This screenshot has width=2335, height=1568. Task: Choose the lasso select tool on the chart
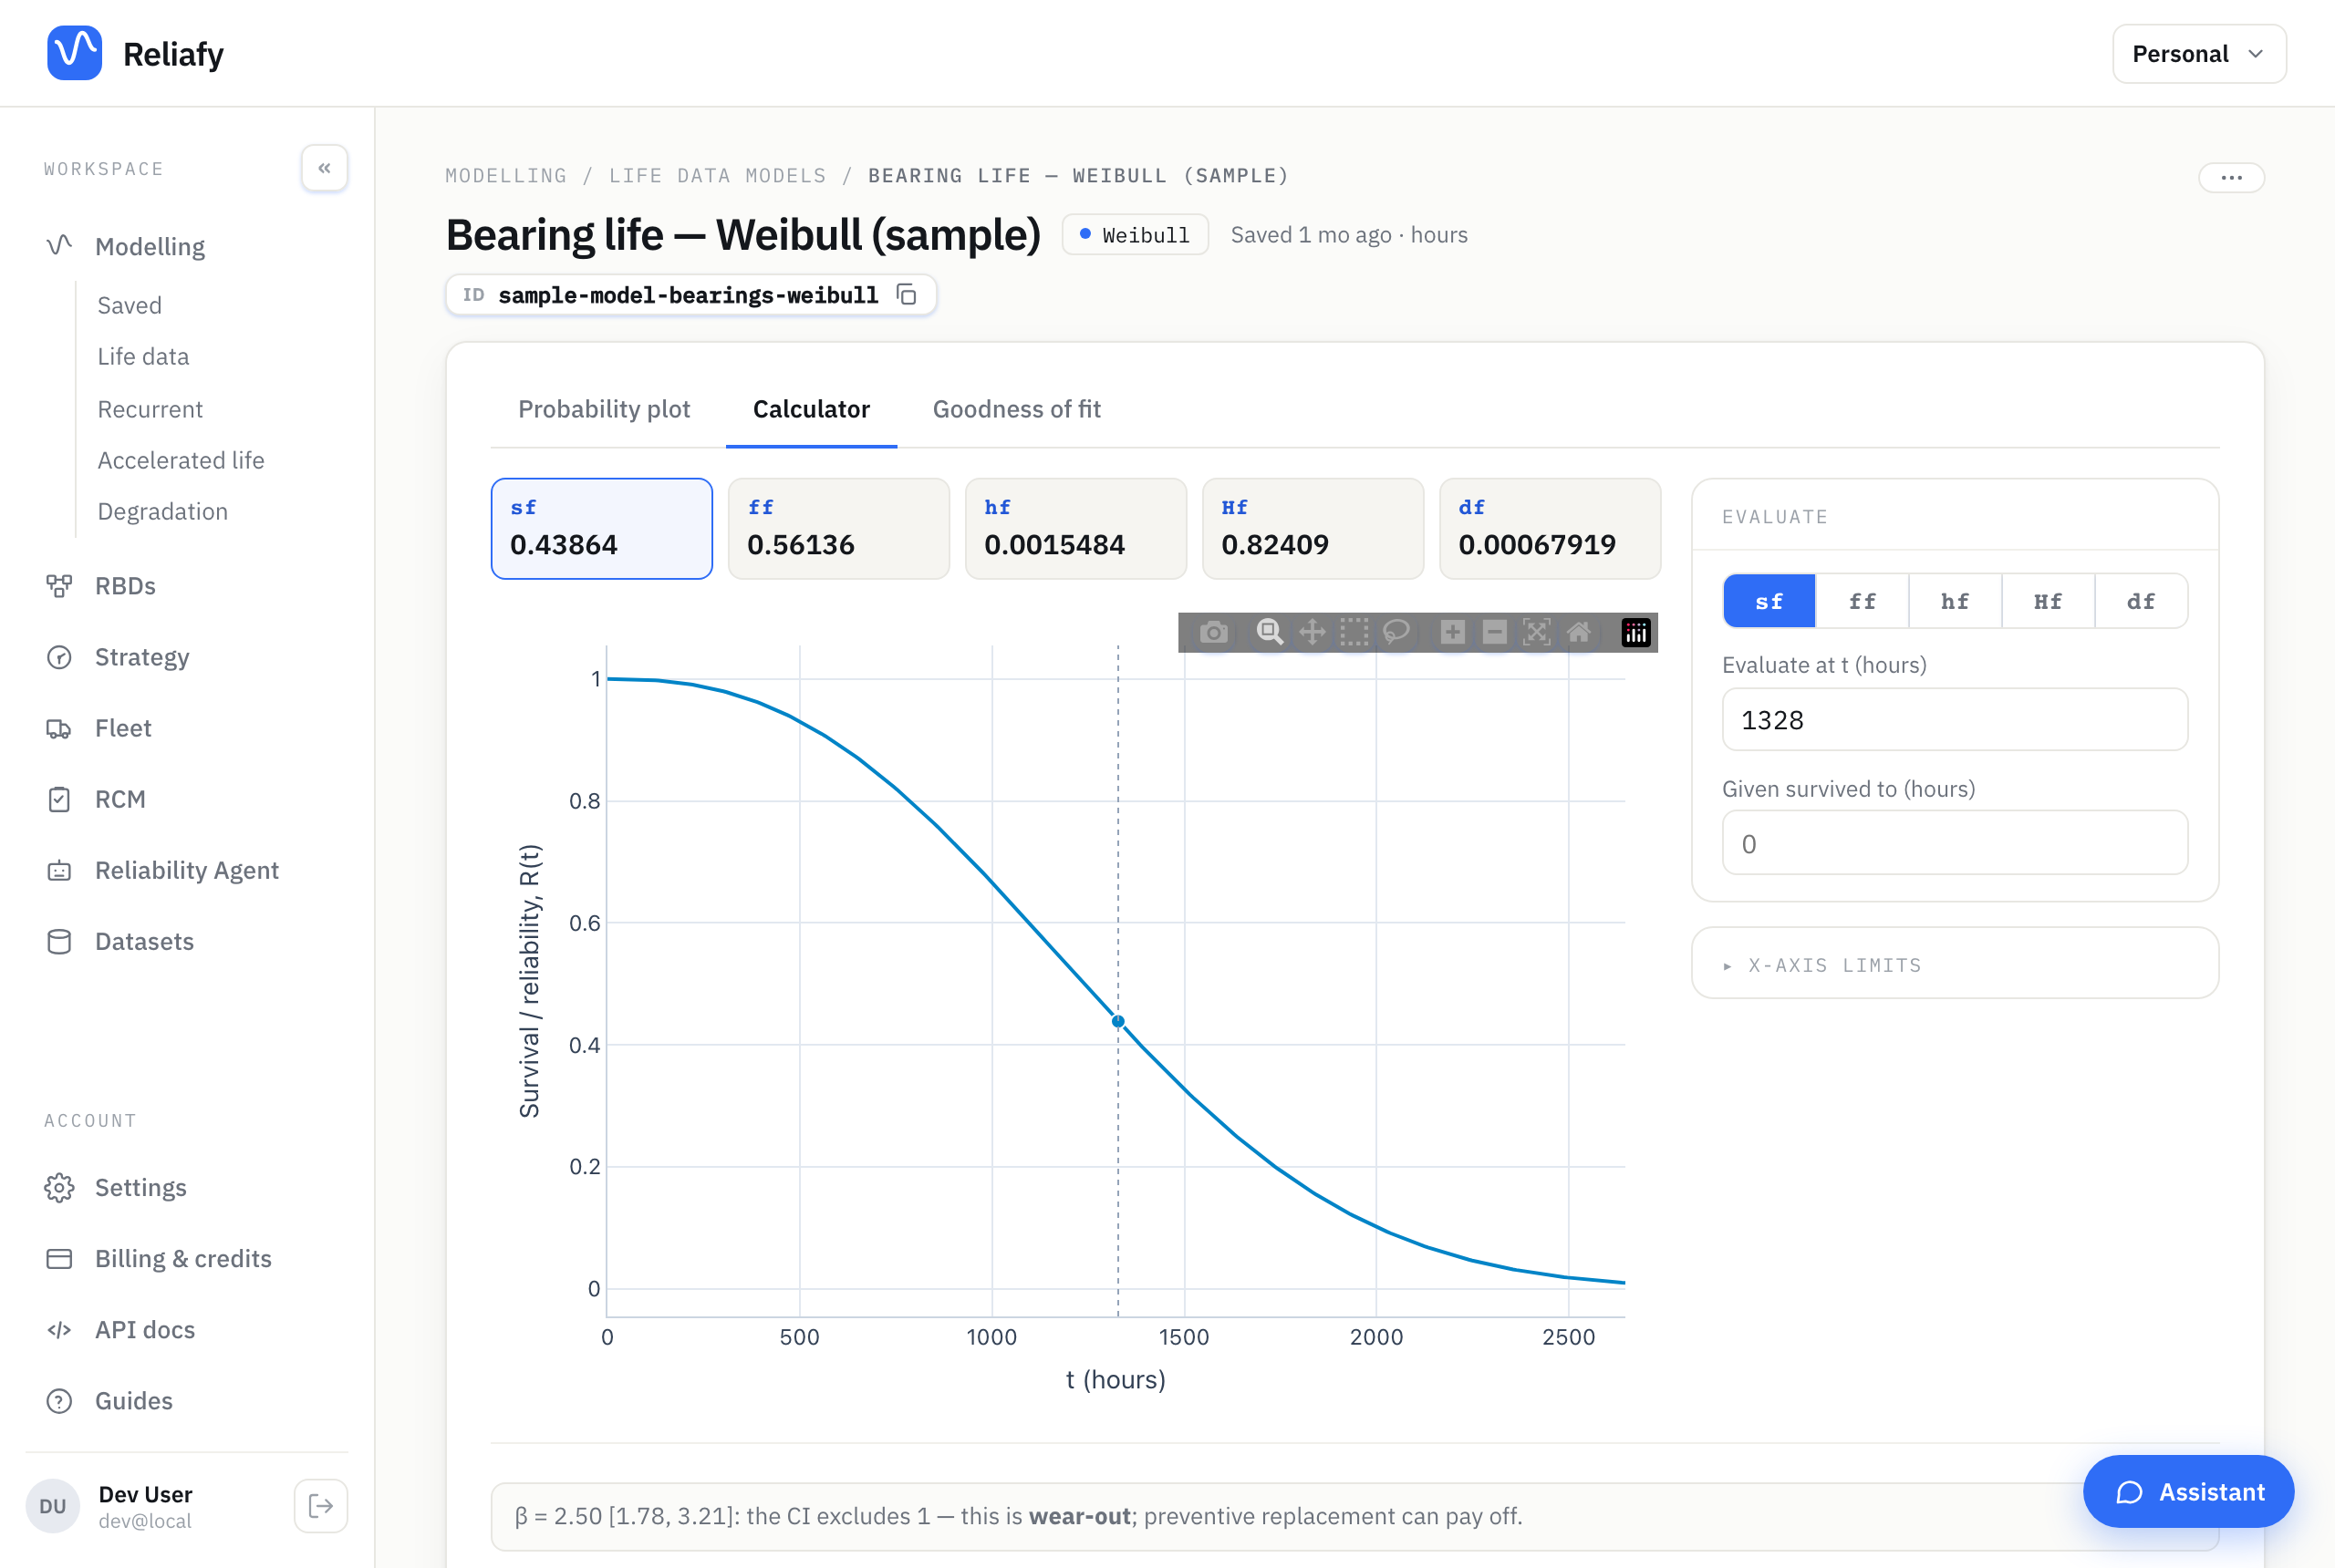(1396, 632)
